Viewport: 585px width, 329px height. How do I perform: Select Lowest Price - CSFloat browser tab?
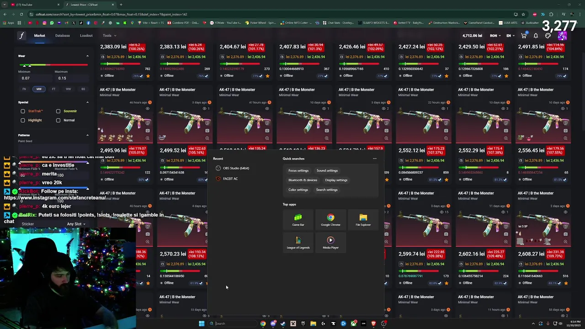pos(89,5)
